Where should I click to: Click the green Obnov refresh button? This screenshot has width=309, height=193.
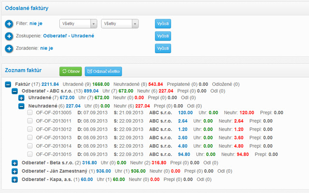click(70, 71)
